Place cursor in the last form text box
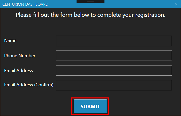181x116 pixels. [114, 85]
